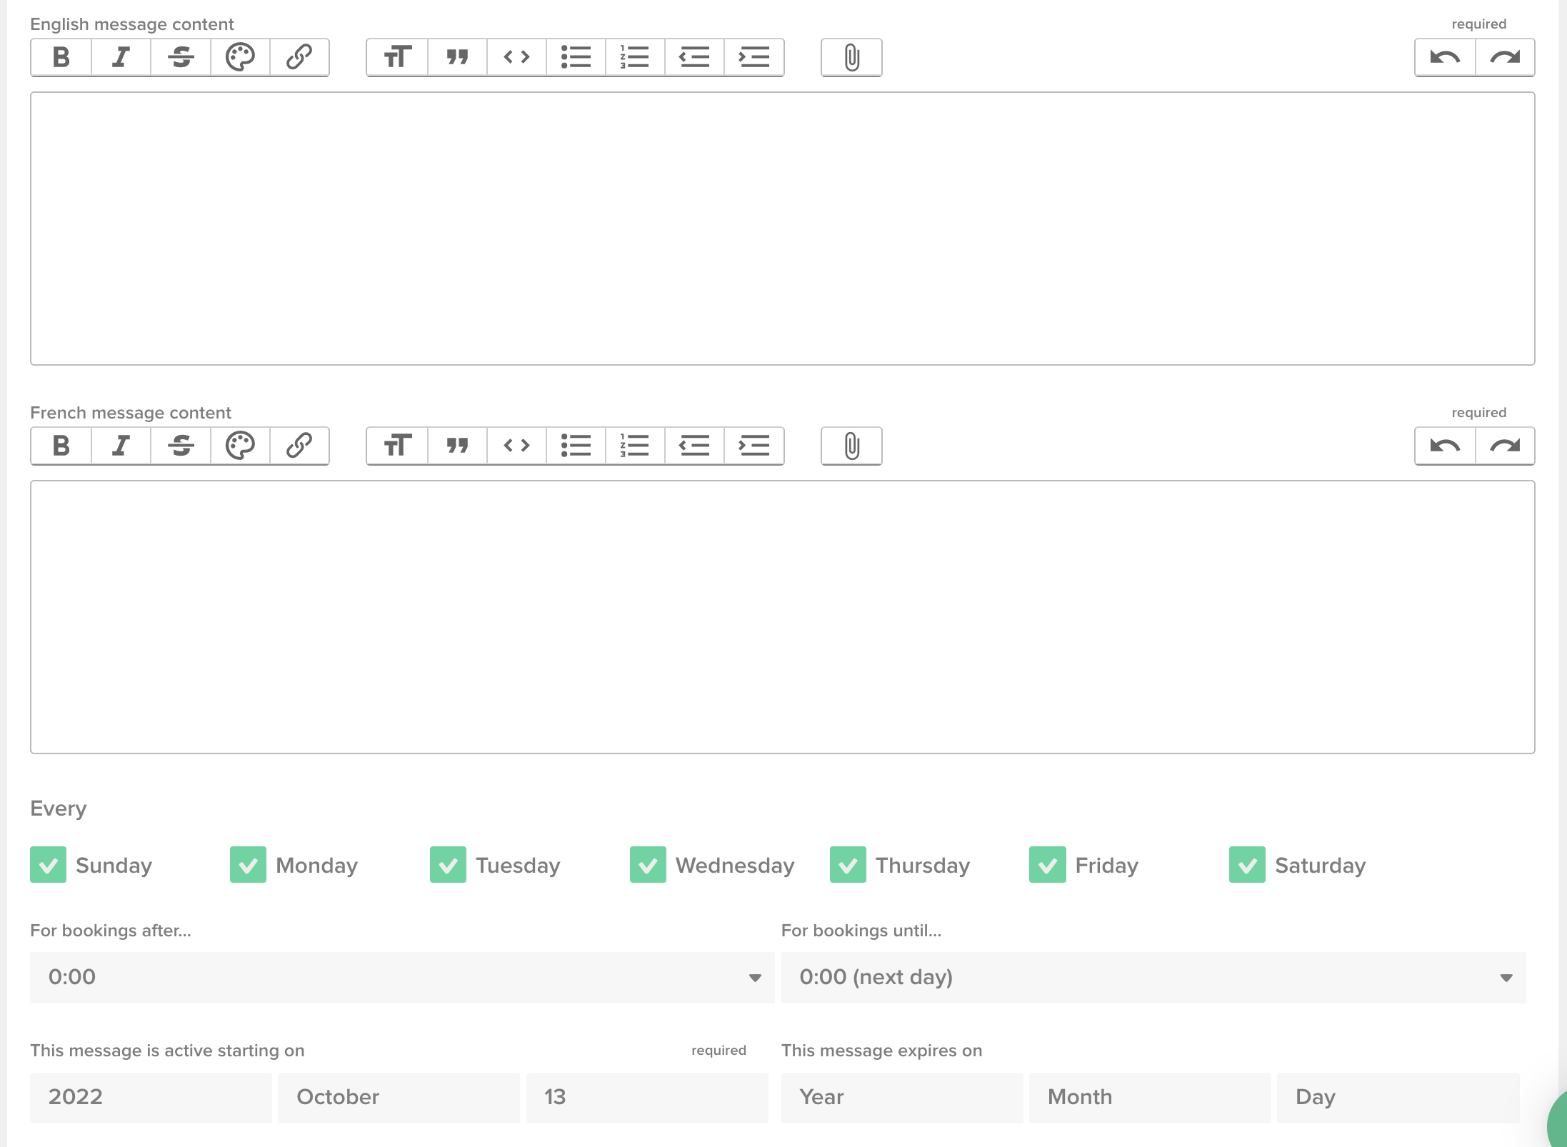Select the italic icon for French content
Viewport: 1567px width, 1147px height.
[x=120, y=446]
